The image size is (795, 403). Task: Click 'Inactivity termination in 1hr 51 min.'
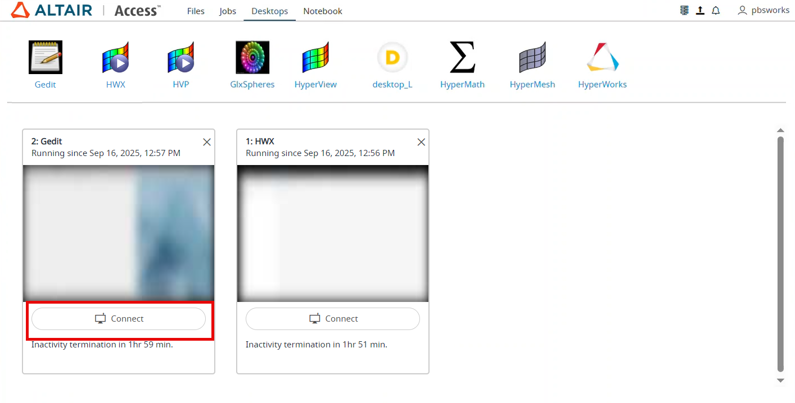317,345
